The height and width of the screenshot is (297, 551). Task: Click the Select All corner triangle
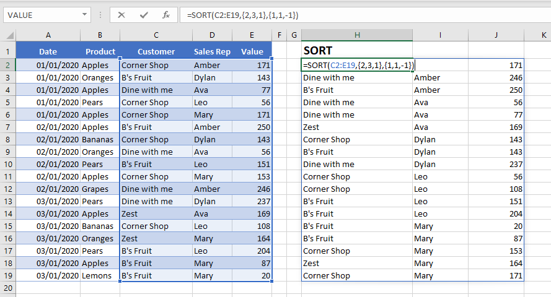pos(10,35)
